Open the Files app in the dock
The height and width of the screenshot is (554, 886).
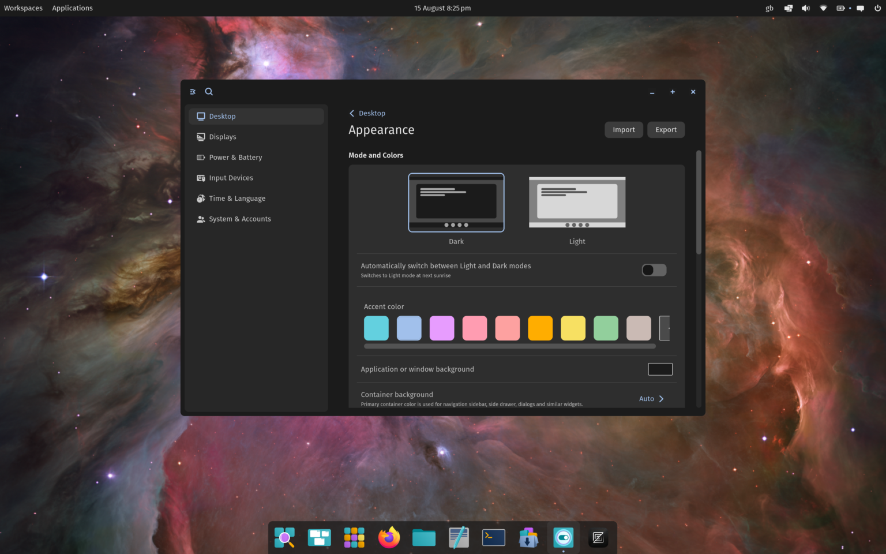[423, 537]
